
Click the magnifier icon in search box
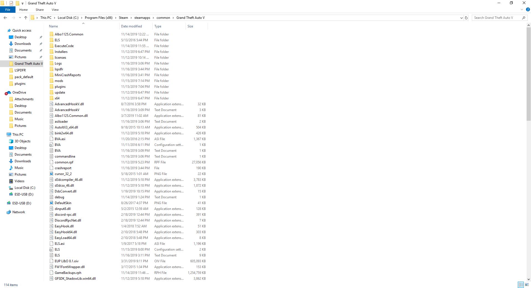click(x=524, y=18)
